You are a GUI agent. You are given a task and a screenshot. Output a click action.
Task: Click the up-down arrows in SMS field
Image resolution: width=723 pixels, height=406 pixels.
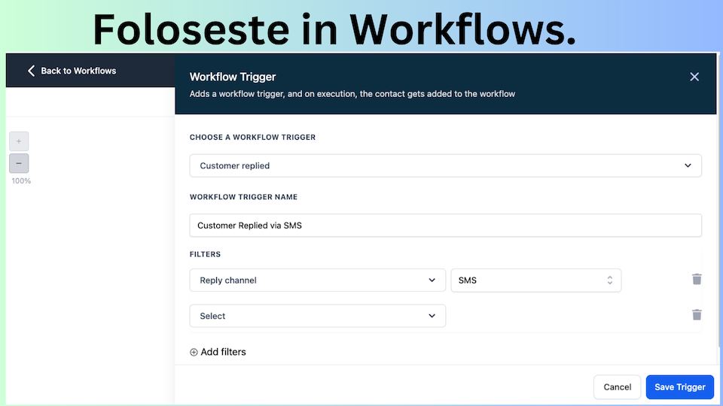pyautogui.click(x=609, y=280)
